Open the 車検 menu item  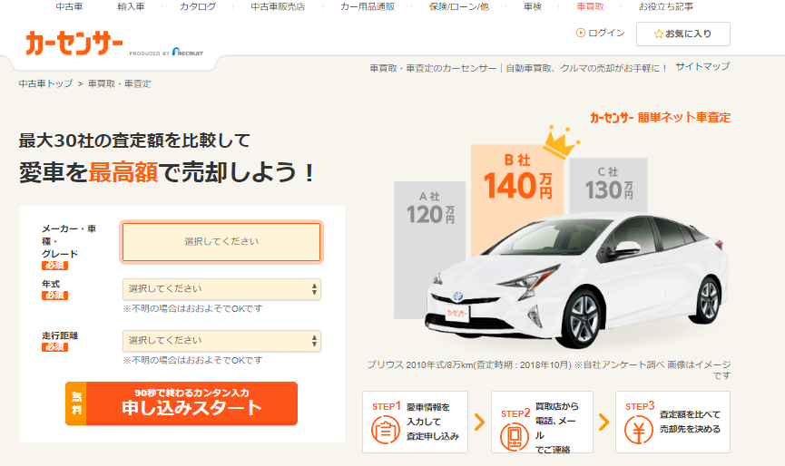[533, 6]
